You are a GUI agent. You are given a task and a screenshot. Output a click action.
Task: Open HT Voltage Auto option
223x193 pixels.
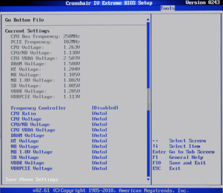[100, 141]
